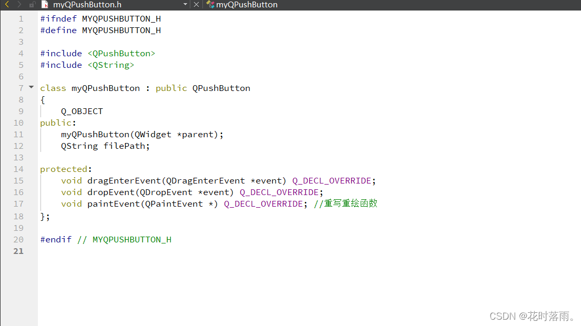Click the #include <QPushButton> line

(x=98, y=53)
